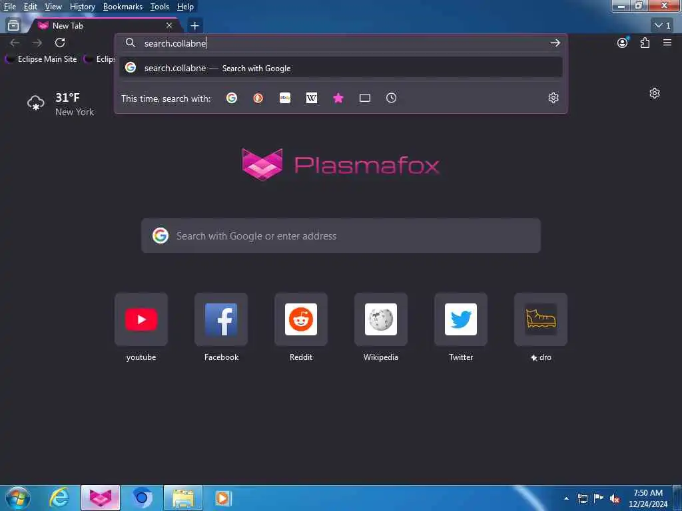Open the taskbar clock showing 7:50 AM
The height and width of the screenshot is (511, 682).
click(648, 498)
